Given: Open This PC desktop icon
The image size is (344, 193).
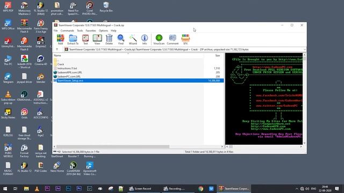Looking at the screenshot, I should [x=8, y=61].
